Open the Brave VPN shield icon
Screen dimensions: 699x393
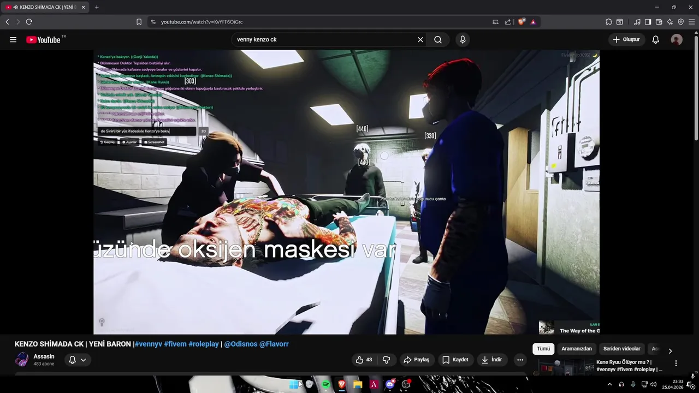coord(681,22)
